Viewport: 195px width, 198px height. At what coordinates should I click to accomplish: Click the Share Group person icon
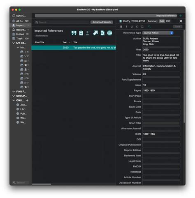88,33
